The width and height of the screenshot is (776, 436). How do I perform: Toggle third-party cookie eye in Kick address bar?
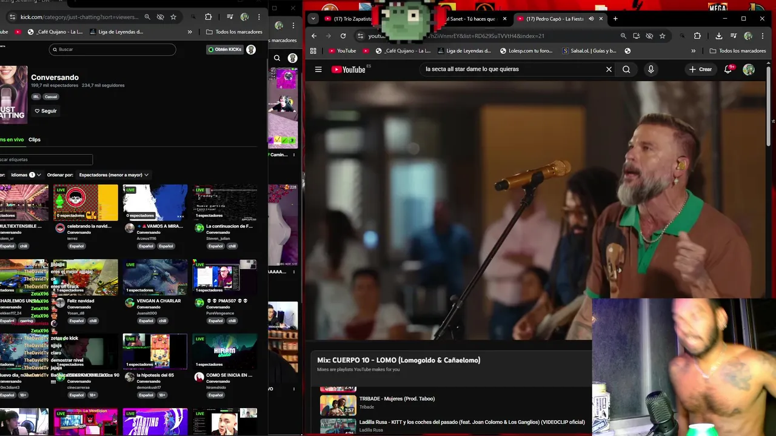160,17
